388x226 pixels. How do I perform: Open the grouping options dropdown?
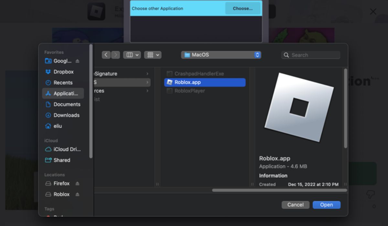pos(152,55)
